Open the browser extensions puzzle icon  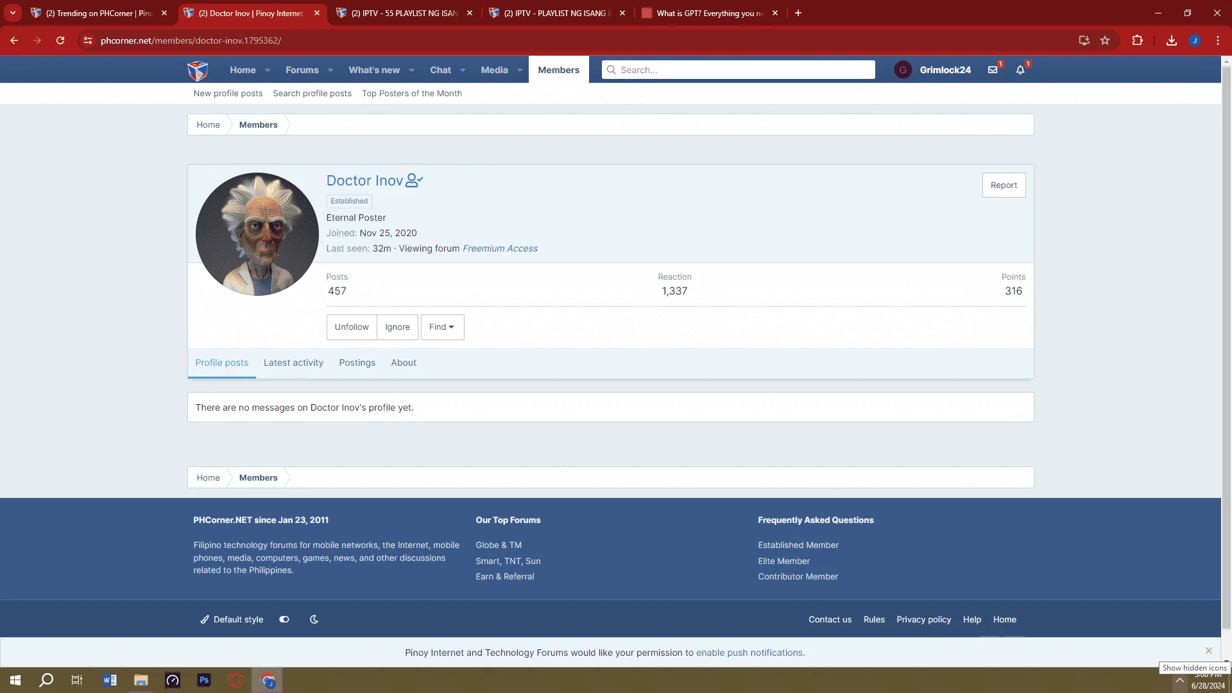1137,40
